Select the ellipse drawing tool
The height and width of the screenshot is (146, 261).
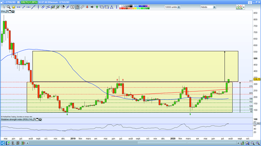pos(102,7)
